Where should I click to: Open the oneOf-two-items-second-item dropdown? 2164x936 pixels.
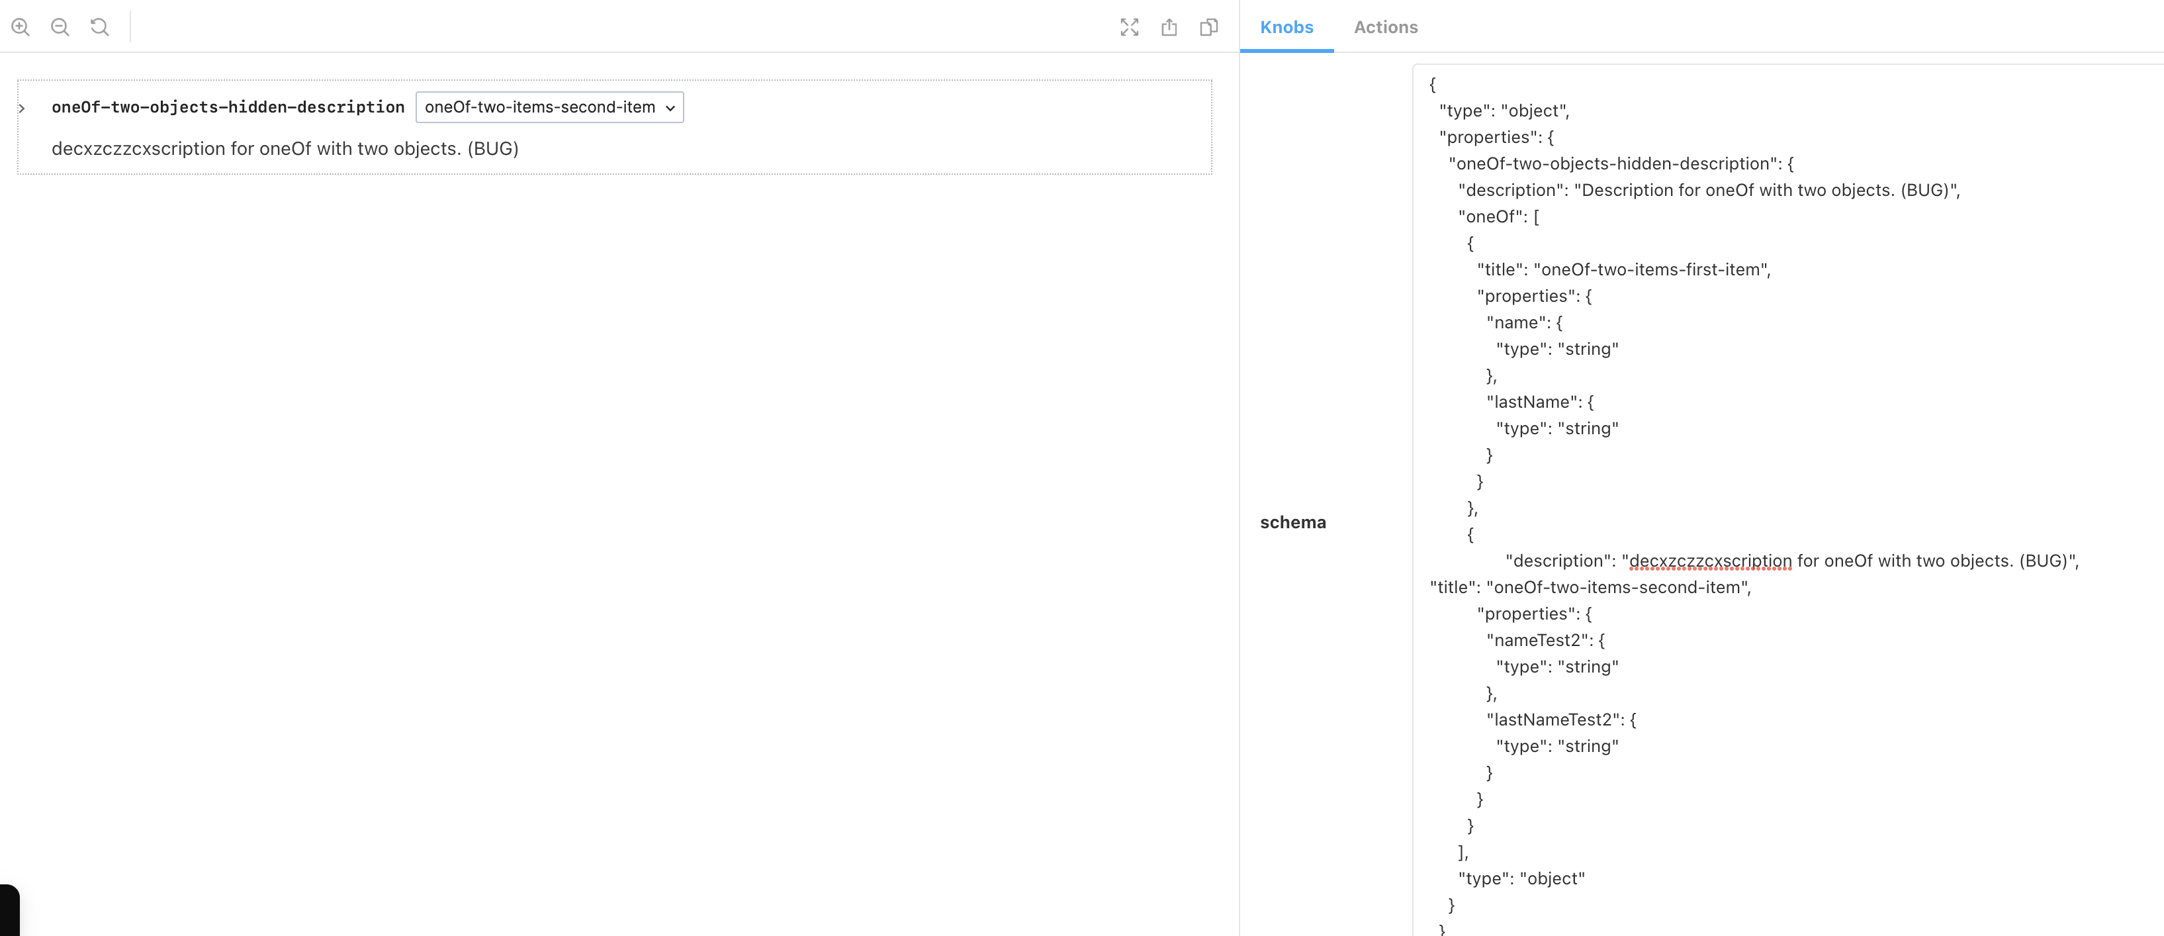point(549,107)
